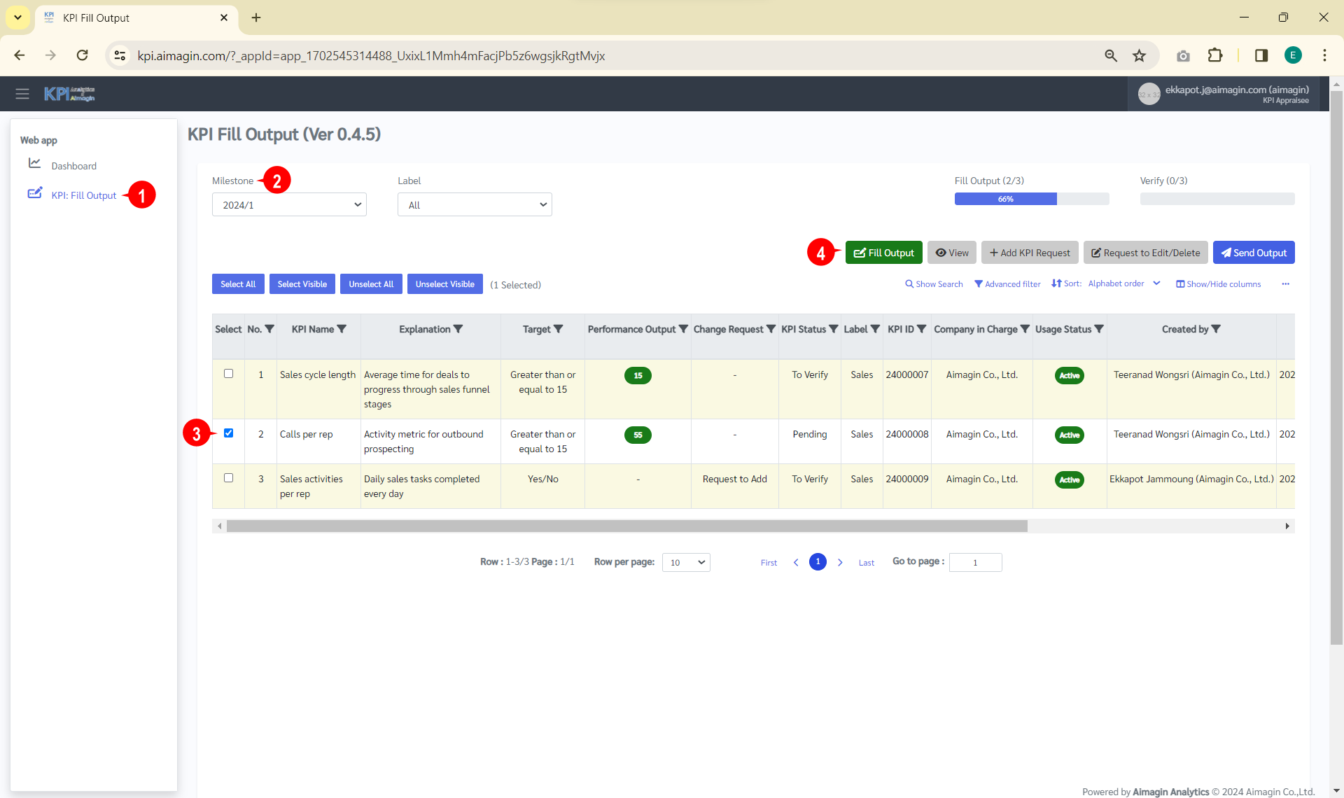This screenshot has width=1344, height=798.
Task: Click the Created by filter funnel icon
Action: [1216, 329]
